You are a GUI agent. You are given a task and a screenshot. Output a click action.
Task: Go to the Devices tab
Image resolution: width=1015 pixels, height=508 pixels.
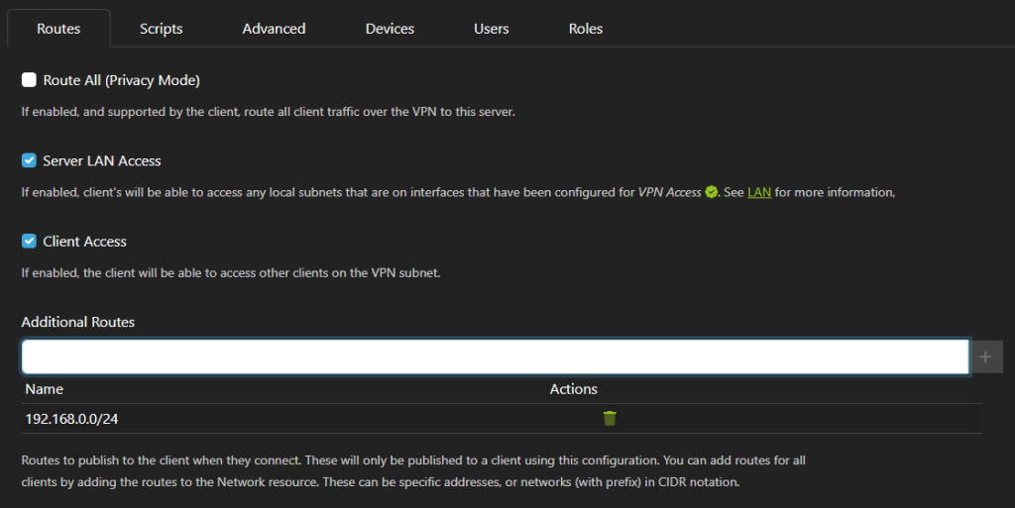coord(390,29)
